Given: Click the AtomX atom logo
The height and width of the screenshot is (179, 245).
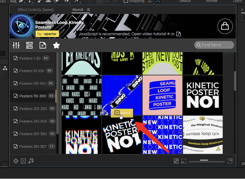Looking at the screenshot, I should pyautogui.click(x=21, y=26).
